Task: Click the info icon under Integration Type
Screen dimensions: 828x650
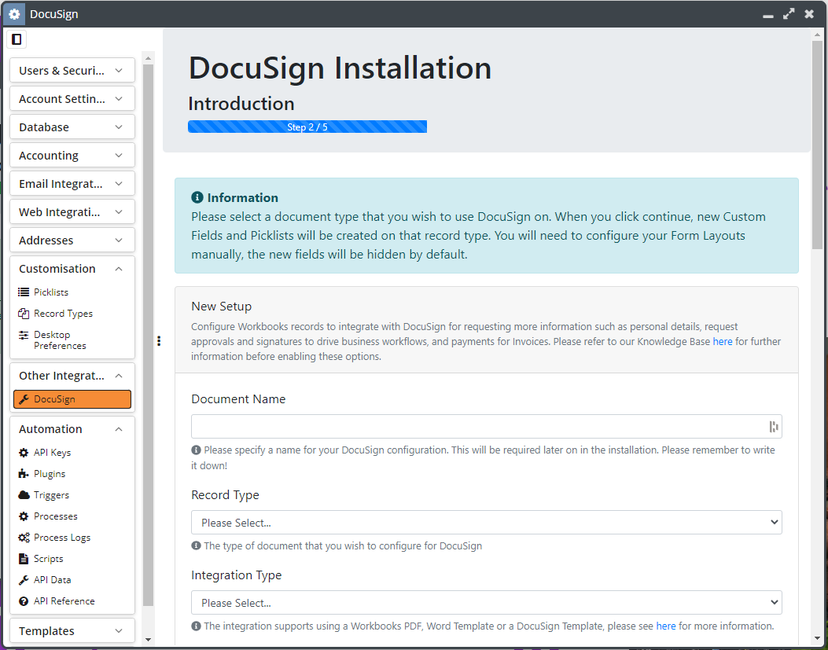Action: point(196,626)
